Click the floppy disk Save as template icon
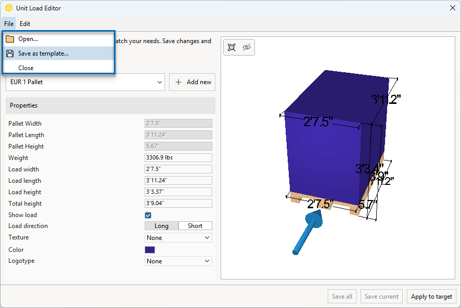 tap(10, 53)
